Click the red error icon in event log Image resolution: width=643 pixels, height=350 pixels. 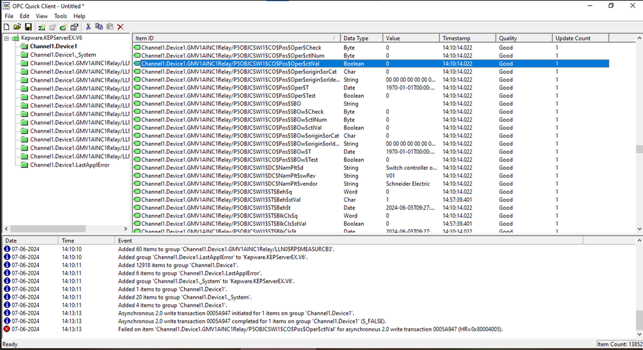(7, 329)
